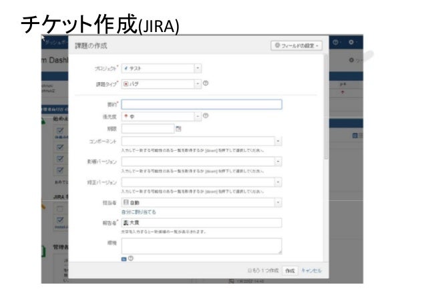426x301 pixels.
Task: Click the dialog's vertical scrollbar
Action: pyautogui.click(x=326, y=107)
